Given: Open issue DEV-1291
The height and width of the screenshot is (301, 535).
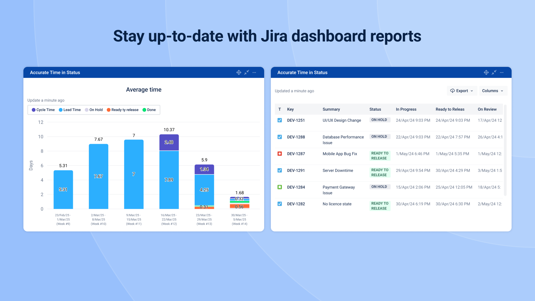Looking at the screenshot, I should click(x=296, y=171).
